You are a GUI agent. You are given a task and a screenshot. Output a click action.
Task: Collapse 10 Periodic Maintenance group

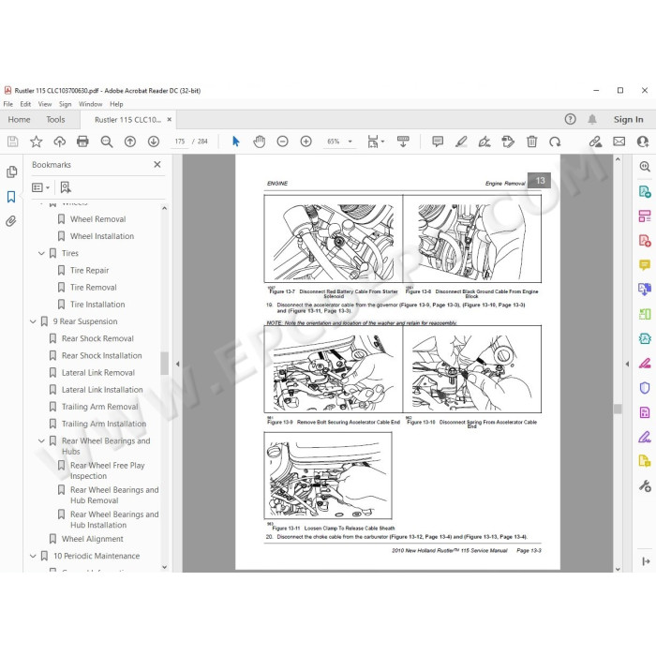coord(33,556)
